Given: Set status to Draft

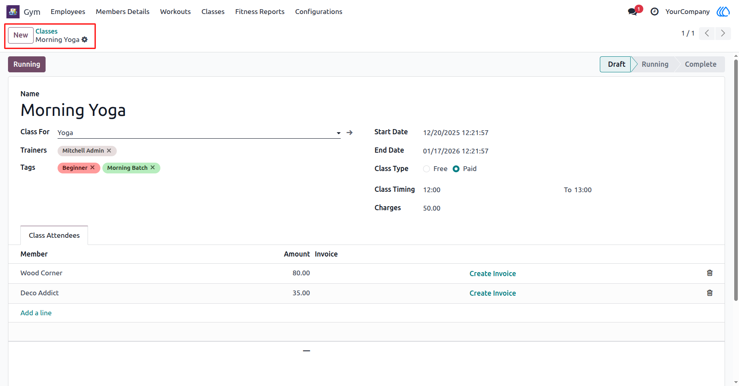Looking at the screenshot, I should pos(616,64).
